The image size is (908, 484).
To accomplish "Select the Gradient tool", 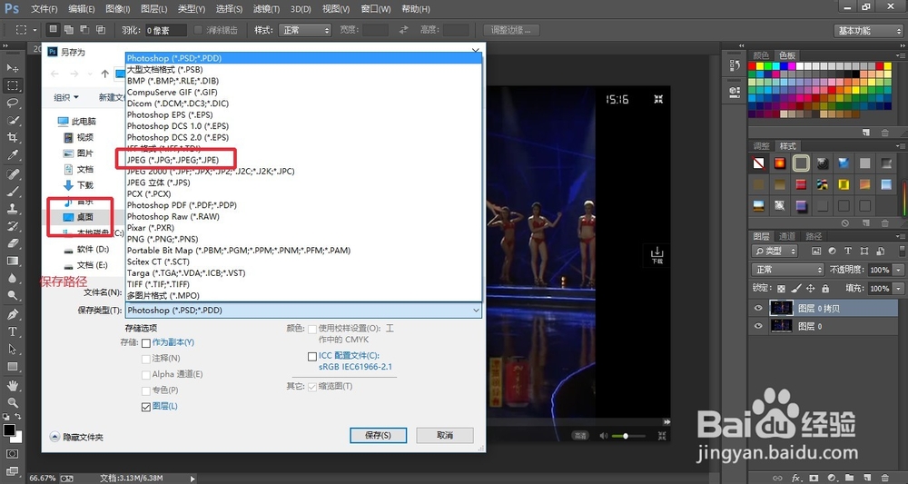I will (x=12, y=262).
